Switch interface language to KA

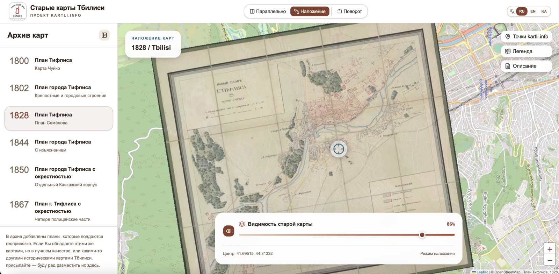coord(544,11)
